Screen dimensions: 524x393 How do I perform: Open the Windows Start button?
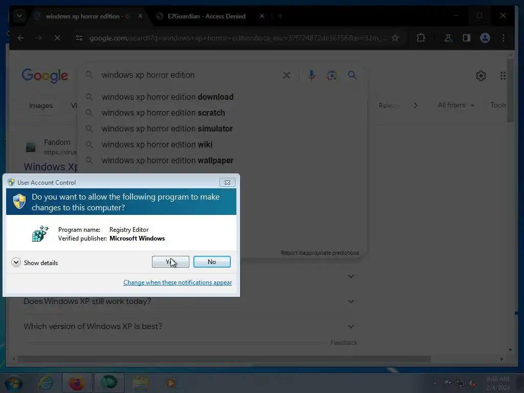(x=14, y=383)
